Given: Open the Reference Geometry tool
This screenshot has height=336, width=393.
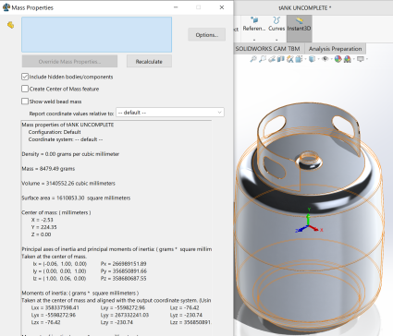Looking at the screenshot, I should (254, 24).
